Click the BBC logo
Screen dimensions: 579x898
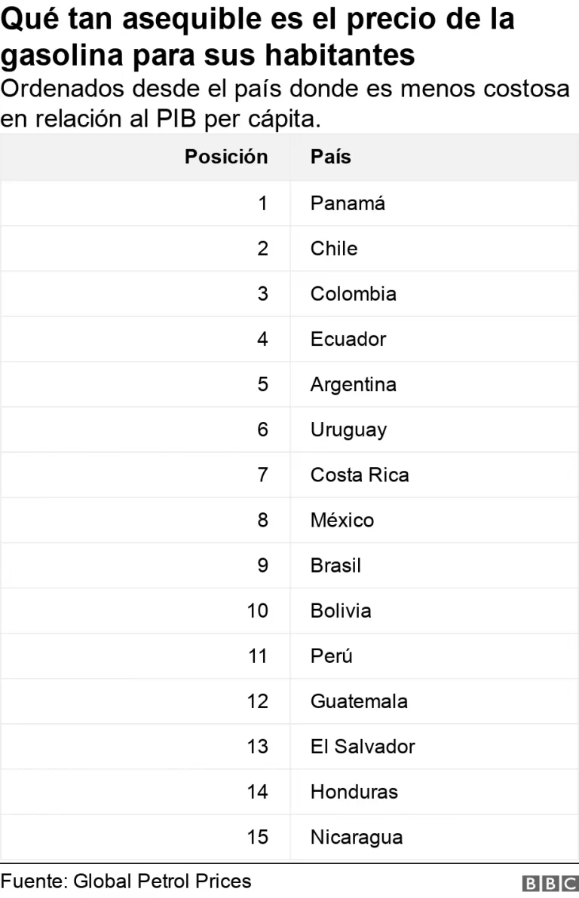click(x=550, y=883)
